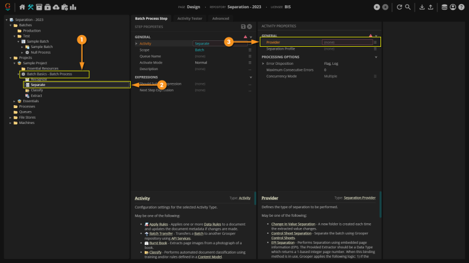Expand Error Disposition property

[263, 64]
